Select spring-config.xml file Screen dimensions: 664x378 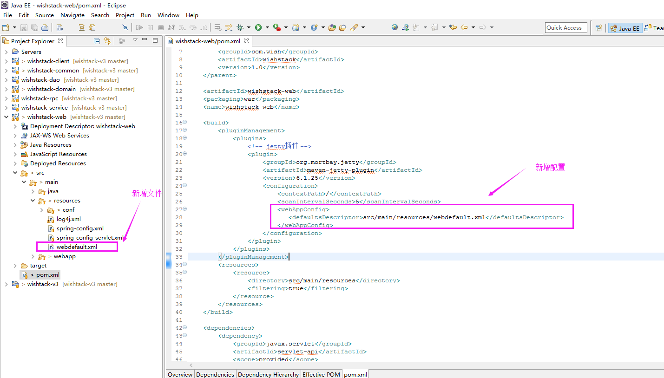click(x=80, y=228)
